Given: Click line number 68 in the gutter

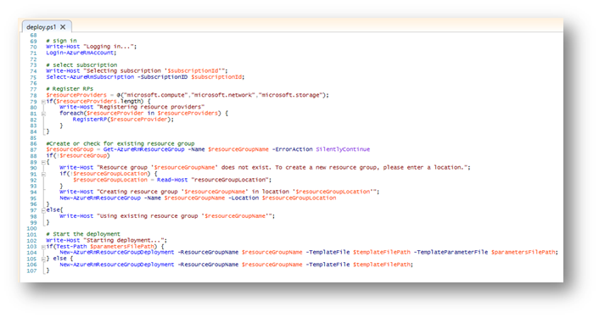Looking at the screenshot, I should click(x=34, y=35).
